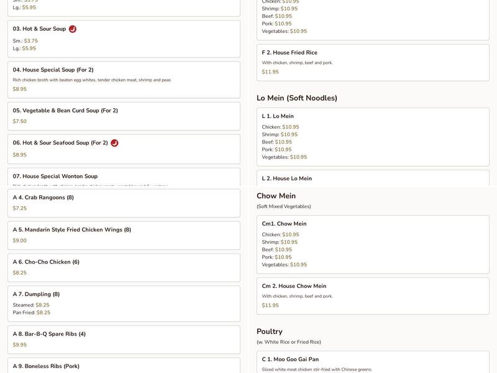Click (Soft Mixed Vegetables) subtitle
Image resolution: width=497 pixels, height=373 pixels.
284,206
